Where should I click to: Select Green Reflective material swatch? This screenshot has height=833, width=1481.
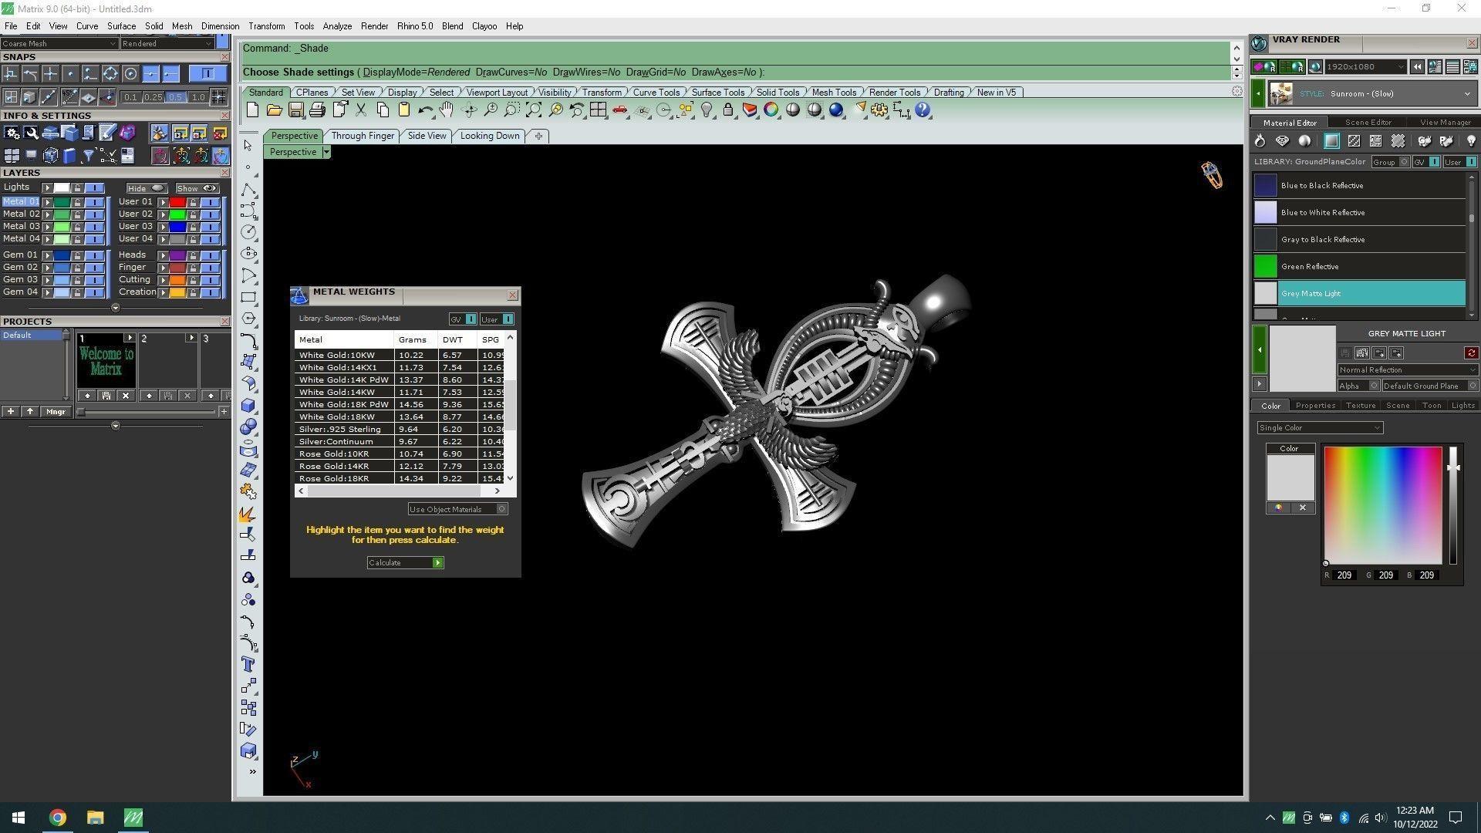click(1265, 266)
